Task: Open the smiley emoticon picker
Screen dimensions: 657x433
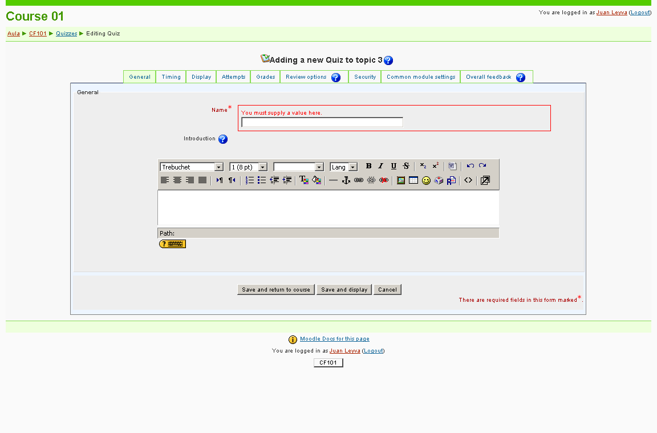Action: tap(426, 180)
